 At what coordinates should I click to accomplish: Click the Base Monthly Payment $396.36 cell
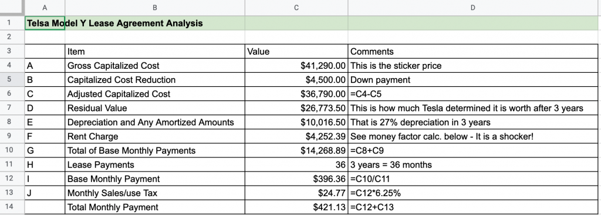coord(296,179)
